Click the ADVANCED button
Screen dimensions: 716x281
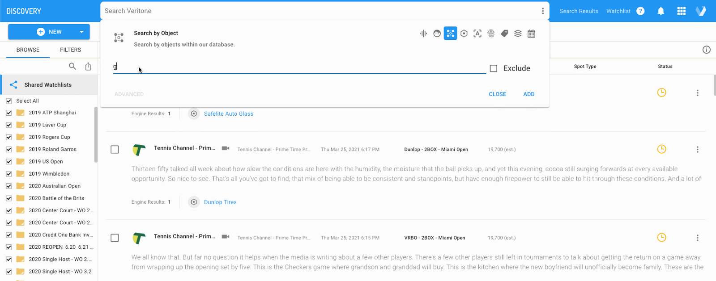click(129, 94)
